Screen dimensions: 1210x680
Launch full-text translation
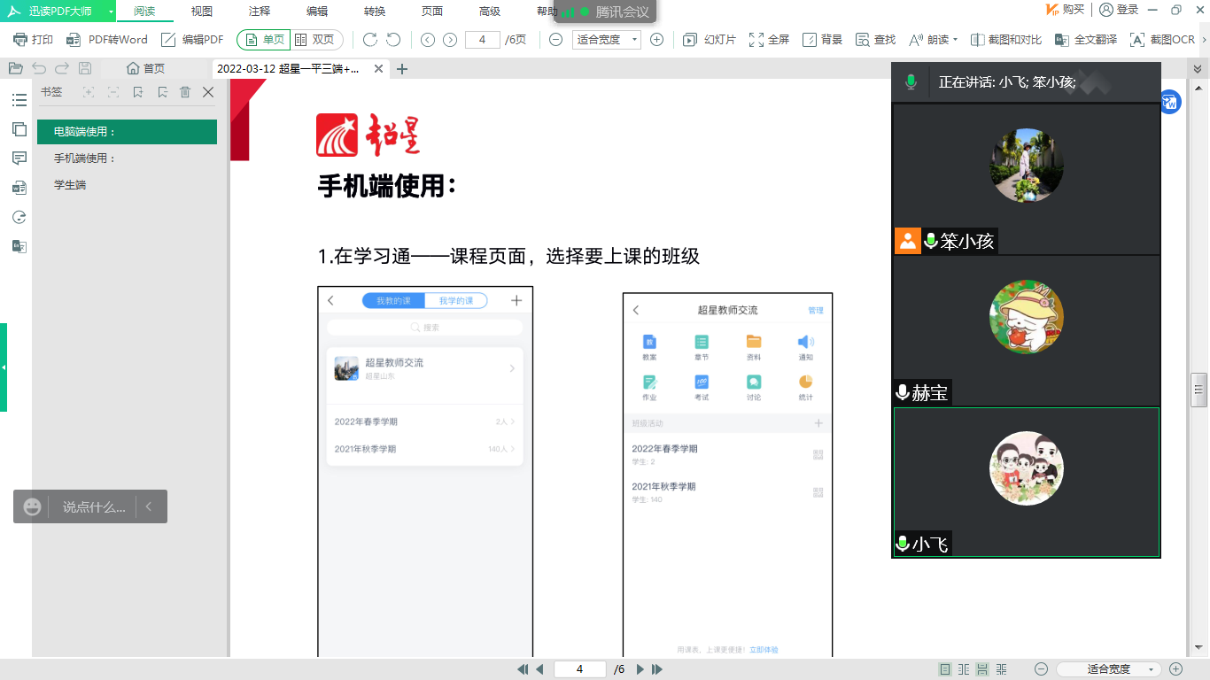point(1086,40)
